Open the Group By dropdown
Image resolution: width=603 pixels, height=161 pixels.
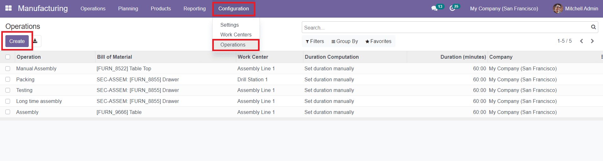tap(344, 41)
